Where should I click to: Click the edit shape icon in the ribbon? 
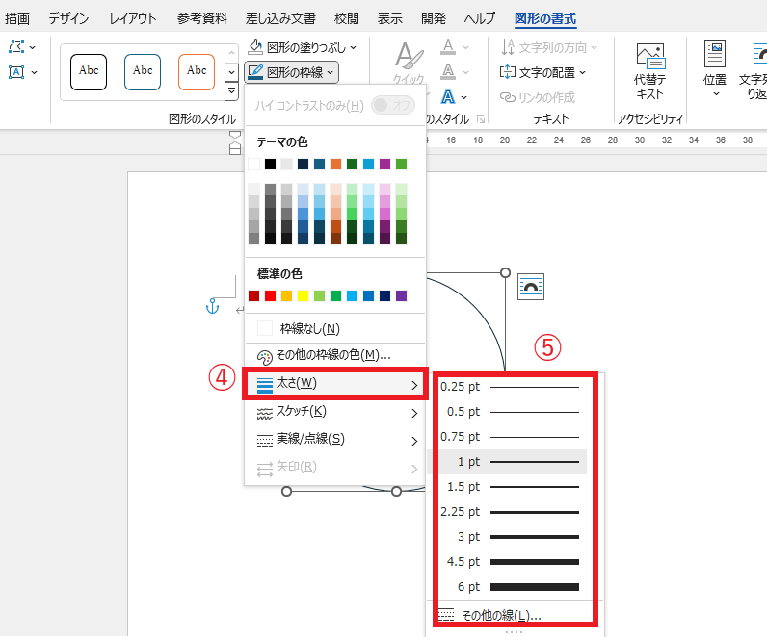(x=16, y=47)
